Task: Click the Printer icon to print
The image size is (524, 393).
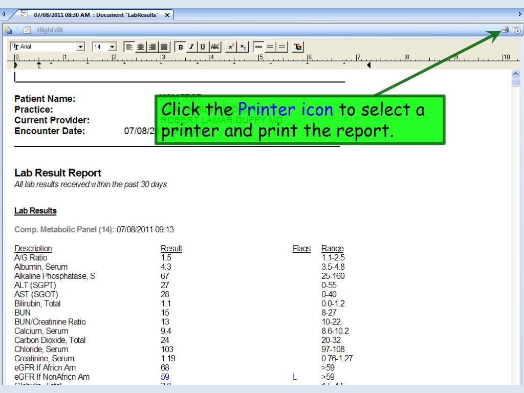Action: click(505, 30)
